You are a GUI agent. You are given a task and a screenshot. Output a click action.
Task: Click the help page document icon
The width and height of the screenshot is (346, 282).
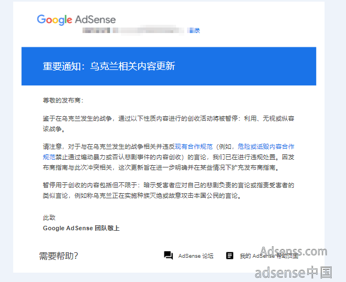[230, 256]
